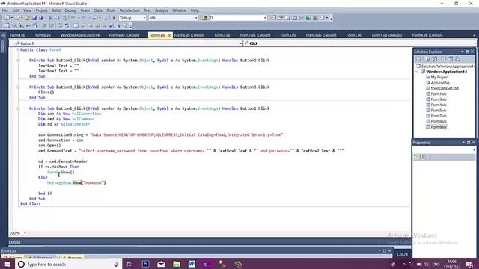This screenshot has height=269, width=479.
Task: Click View Class Diagram icon in Solution Explorer
Action: pos(457,59)
